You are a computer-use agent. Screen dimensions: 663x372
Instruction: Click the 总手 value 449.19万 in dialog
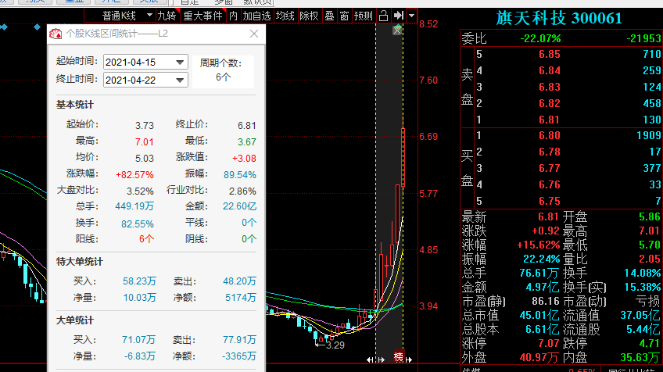(134, 206)
